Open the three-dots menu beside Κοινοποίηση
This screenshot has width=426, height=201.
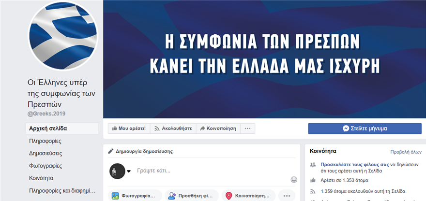pos(247,129)
